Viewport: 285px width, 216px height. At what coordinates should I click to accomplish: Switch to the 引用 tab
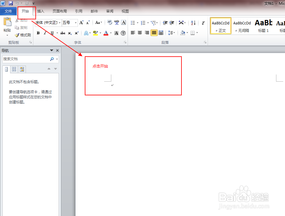point(79,11)
